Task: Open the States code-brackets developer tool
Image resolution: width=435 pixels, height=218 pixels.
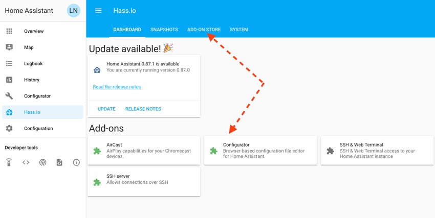Action: pos(26,162)
